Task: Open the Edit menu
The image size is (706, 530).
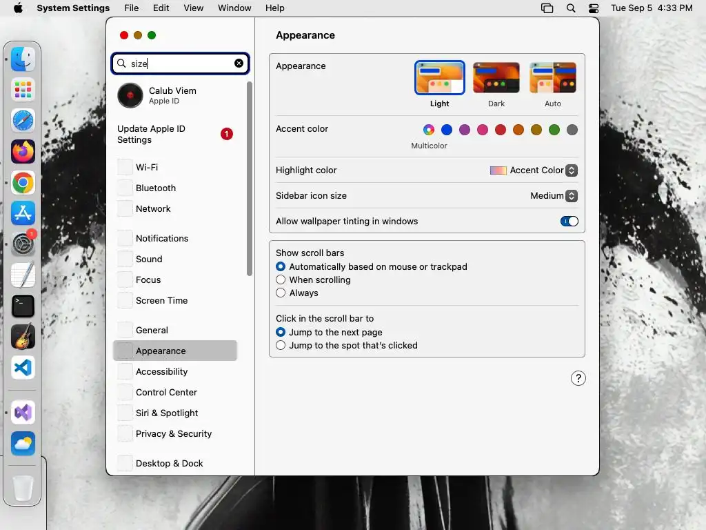Action: point(161,8)
